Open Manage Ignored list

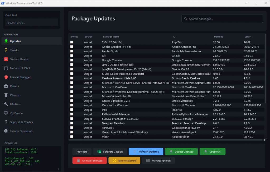[158, 160]
